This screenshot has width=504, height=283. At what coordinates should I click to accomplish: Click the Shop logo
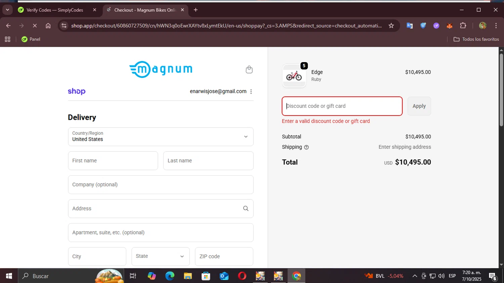pos(77,91)
